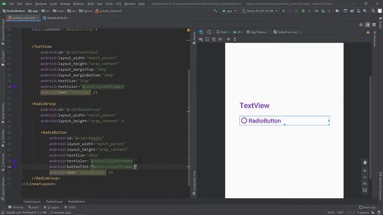
Task: Open the app run configuration dropdown
Action: tap(229, 11)
